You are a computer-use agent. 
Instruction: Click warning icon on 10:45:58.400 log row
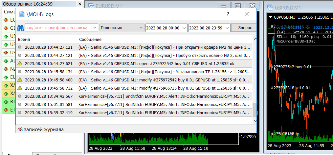(x=20, y=80)
